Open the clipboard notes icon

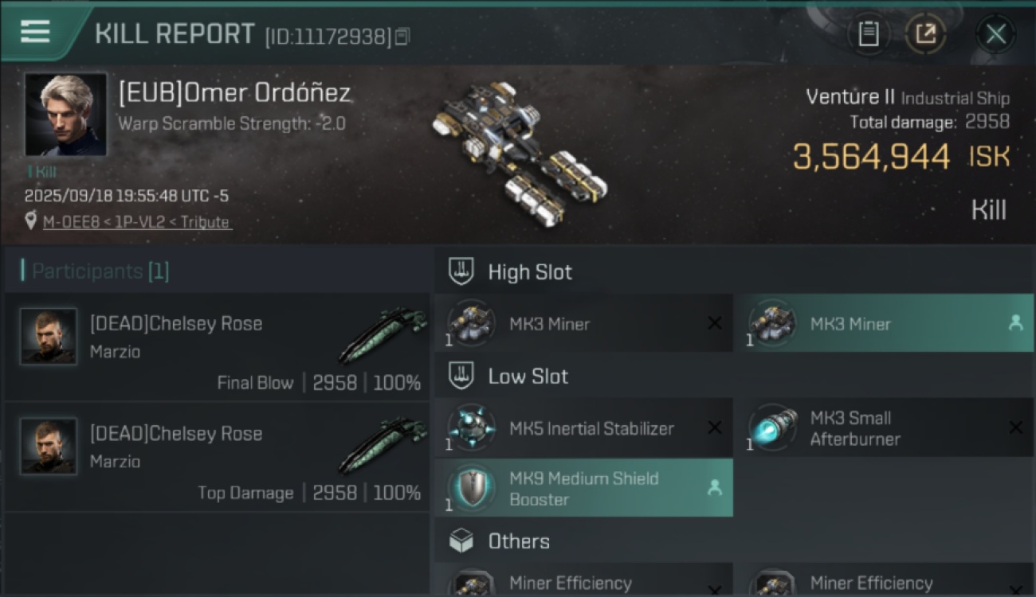click(x=868, y=33)
